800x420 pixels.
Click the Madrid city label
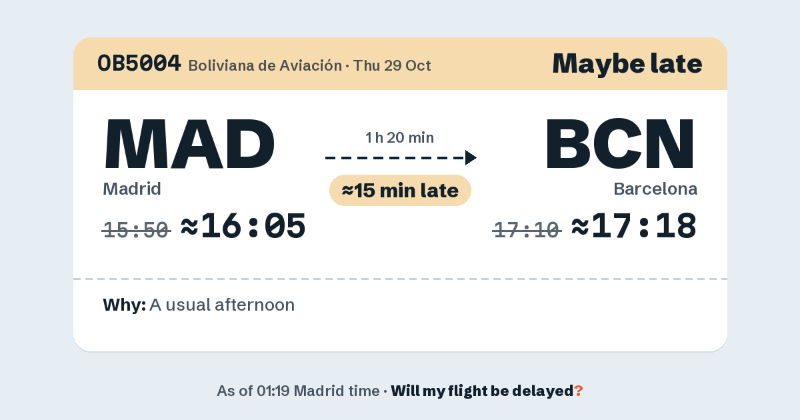(x=132, y=189)
